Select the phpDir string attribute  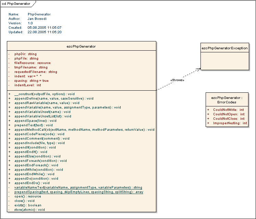[25, 54]
